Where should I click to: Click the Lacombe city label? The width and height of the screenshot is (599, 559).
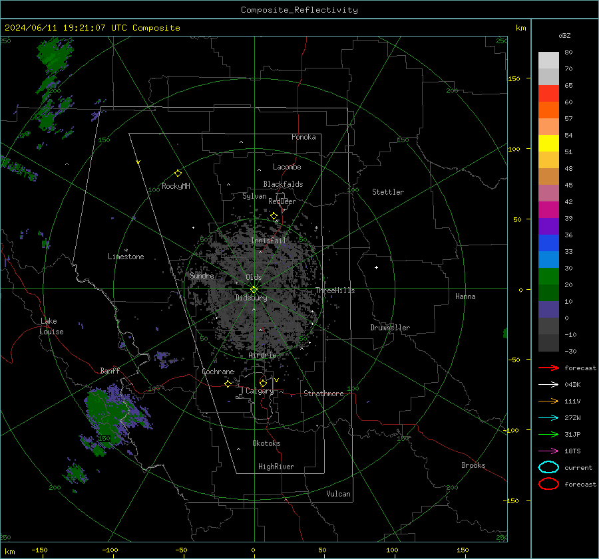click(287, 167)
